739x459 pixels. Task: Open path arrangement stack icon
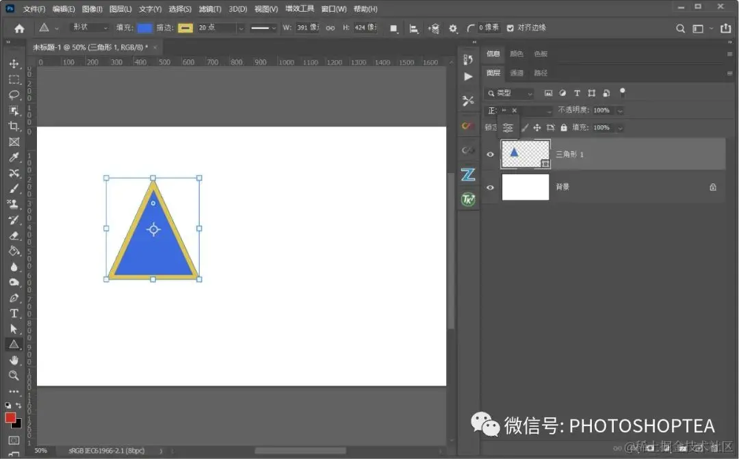click(x=433, y=28)
